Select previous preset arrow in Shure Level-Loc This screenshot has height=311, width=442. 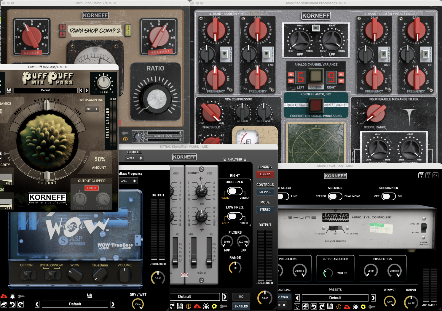[x=297, y=298]
